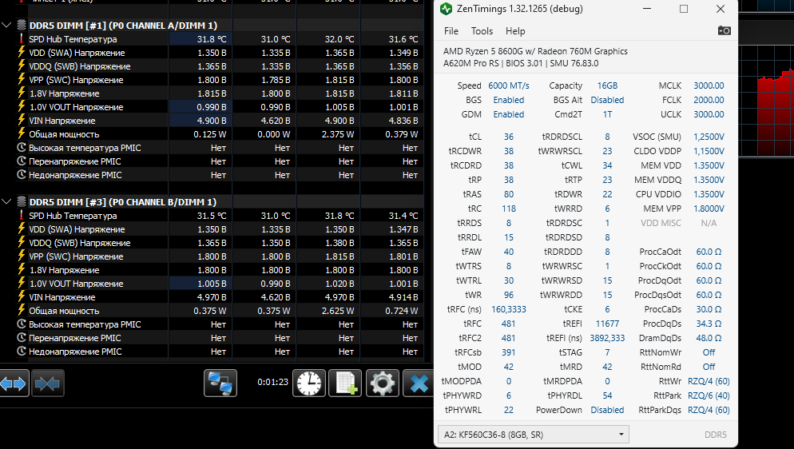Click DramDqDs value 48.0 Ω
The height and width of the screenshot is (449, 794).
coord(709,338)
